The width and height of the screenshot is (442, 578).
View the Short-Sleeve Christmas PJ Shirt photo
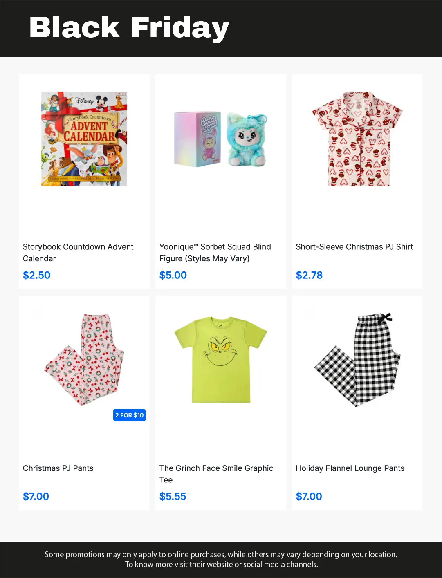tap(357, 139)
